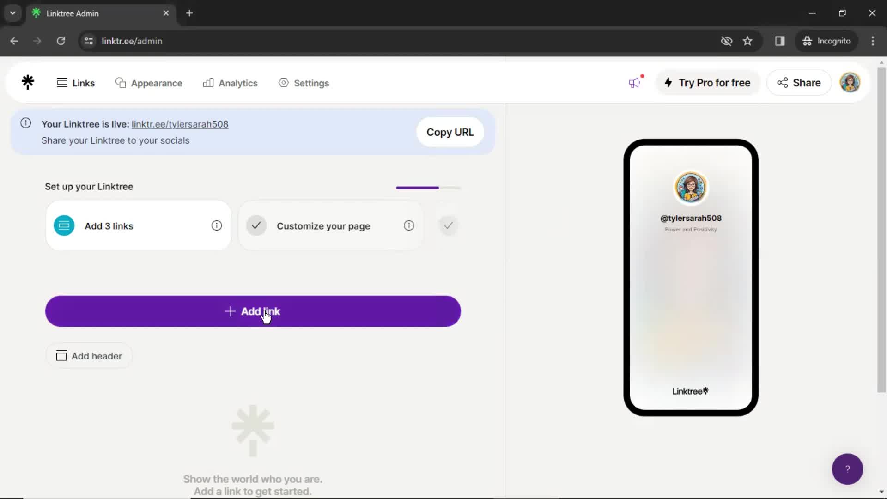The image size is (887, 499).
Task: Click the Linktree asterisk logo icon
Action: point(27,82)
